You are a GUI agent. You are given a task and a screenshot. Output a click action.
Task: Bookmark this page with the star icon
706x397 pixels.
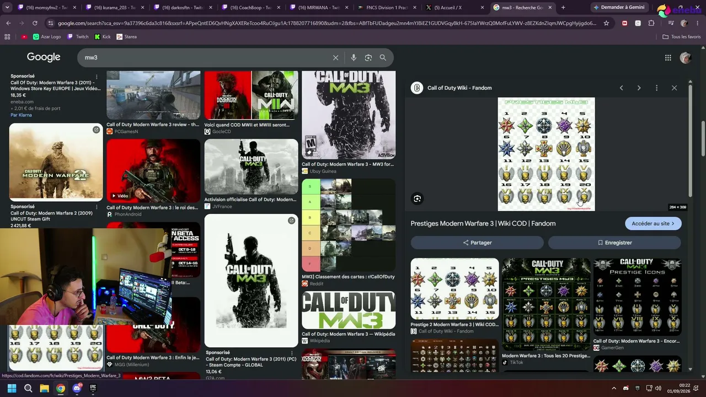[x=606, y=23]
